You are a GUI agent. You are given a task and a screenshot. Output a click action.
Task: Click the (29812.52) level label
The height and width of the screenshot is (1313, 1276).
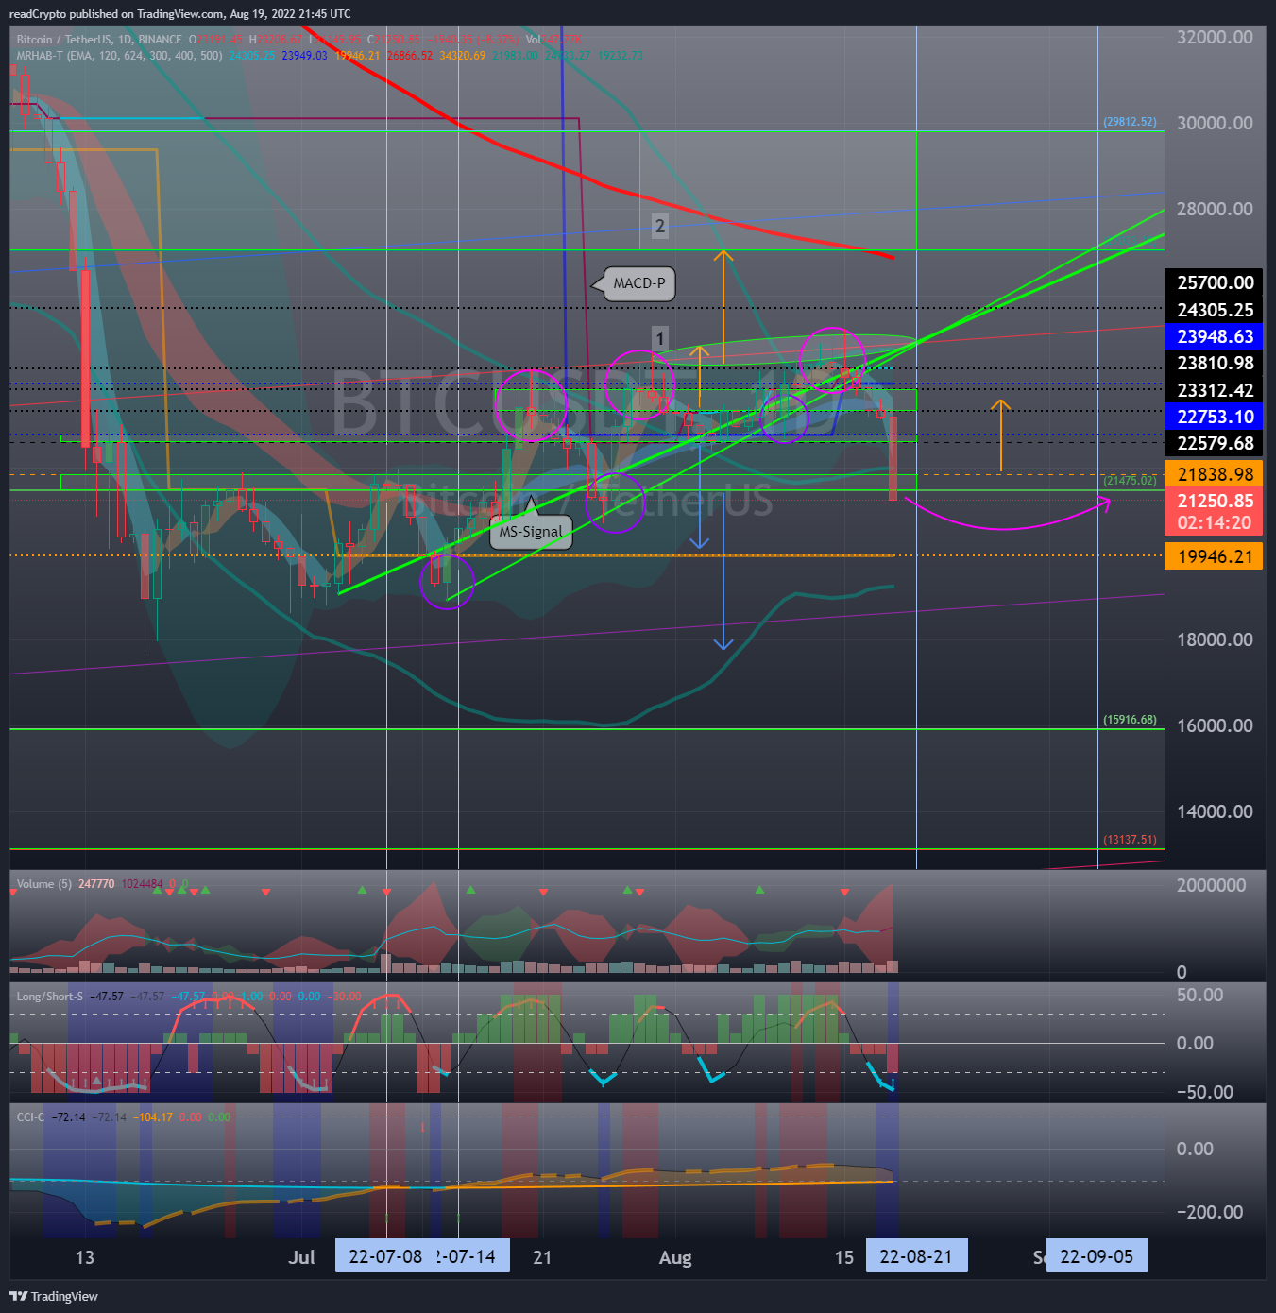tap(1130, 122)
